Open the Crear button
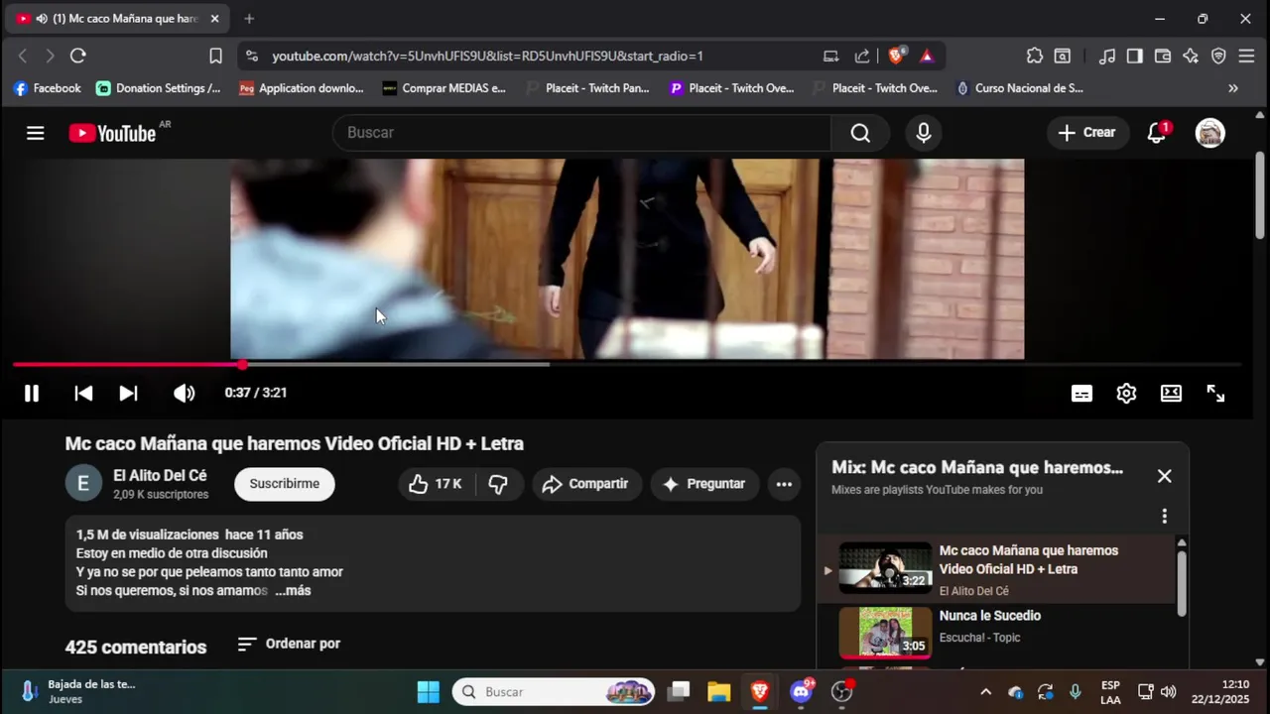 pyautogui.click(x=1087, y=133)
